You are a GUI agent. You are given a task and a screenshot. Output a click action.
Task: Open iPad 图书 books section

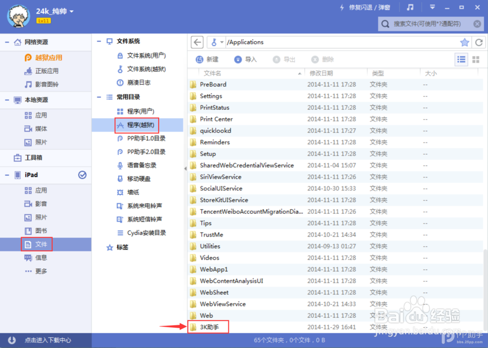pyautogui.click(x=36, y=231)
